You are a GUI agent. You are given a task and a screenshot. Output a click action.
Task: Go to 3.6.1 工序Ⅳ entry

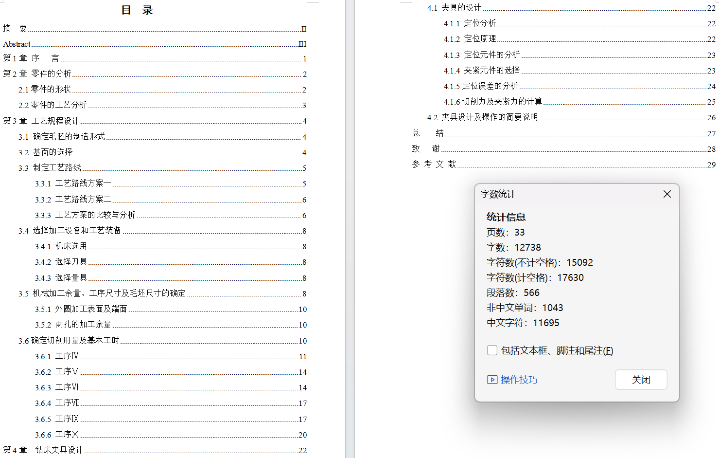171,356
